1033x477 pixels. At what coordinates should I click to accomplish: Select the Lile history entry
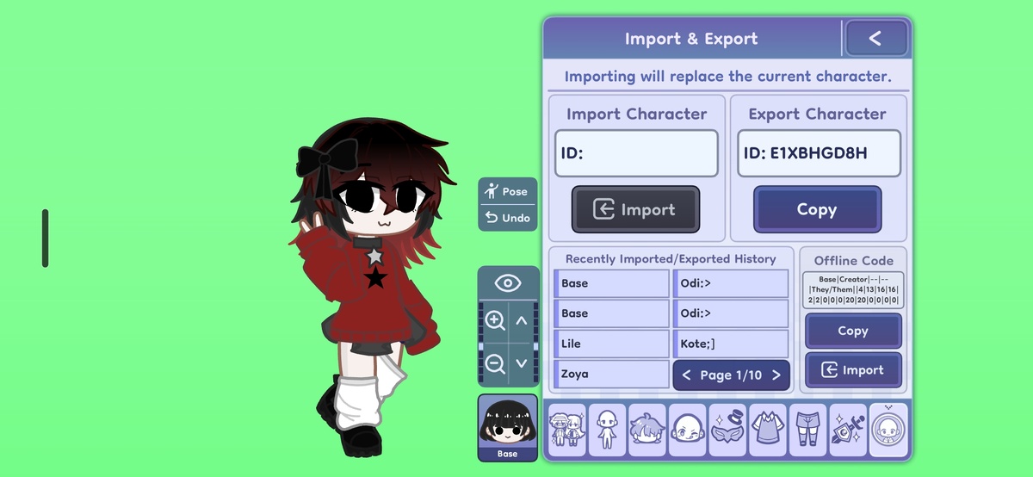tap(611, 344)
